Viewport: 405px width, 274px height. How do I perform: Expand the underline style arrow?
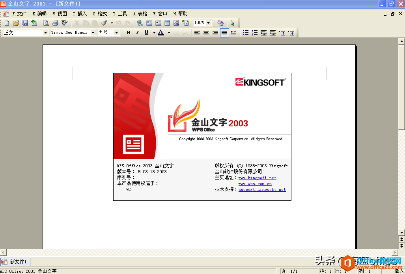click(154, 33)
